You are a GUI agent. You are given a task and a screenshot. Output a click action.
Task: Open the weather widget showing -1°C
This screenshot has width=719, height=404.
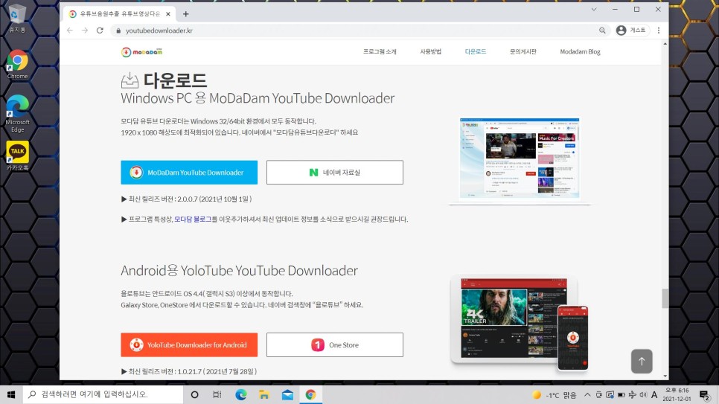click(x=554, y=395)
